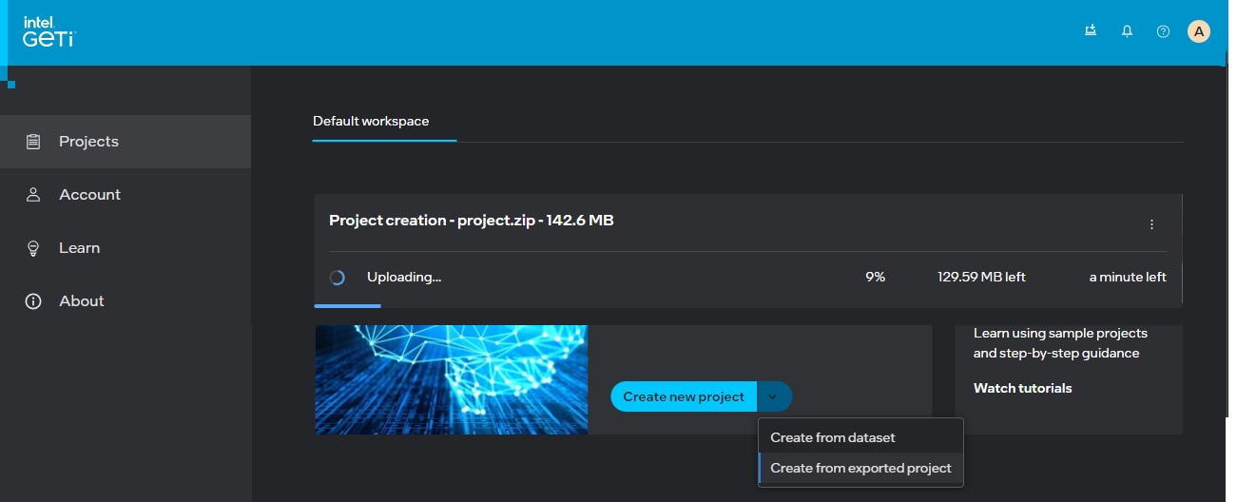Click the blue network banner image
Image resolution: width=1237 pixels, height=502 pixels.
coord(451,379)
